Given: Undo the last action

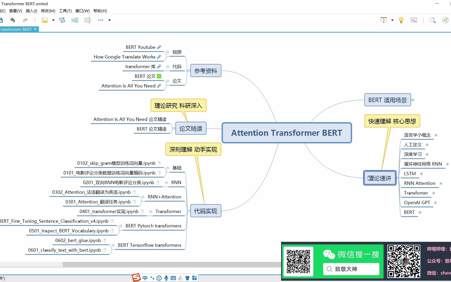Looking at the screenshot, I should pos(13,20).
